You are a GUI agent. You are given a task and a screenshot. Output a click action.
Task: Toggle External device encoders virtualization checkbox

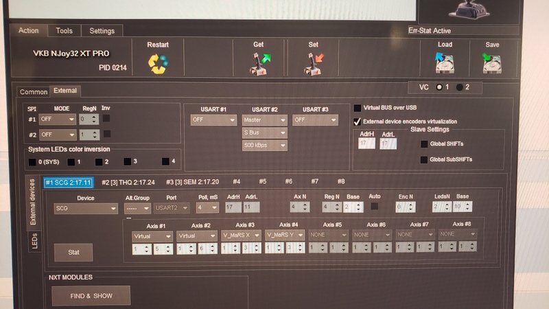tap(357, 122)
